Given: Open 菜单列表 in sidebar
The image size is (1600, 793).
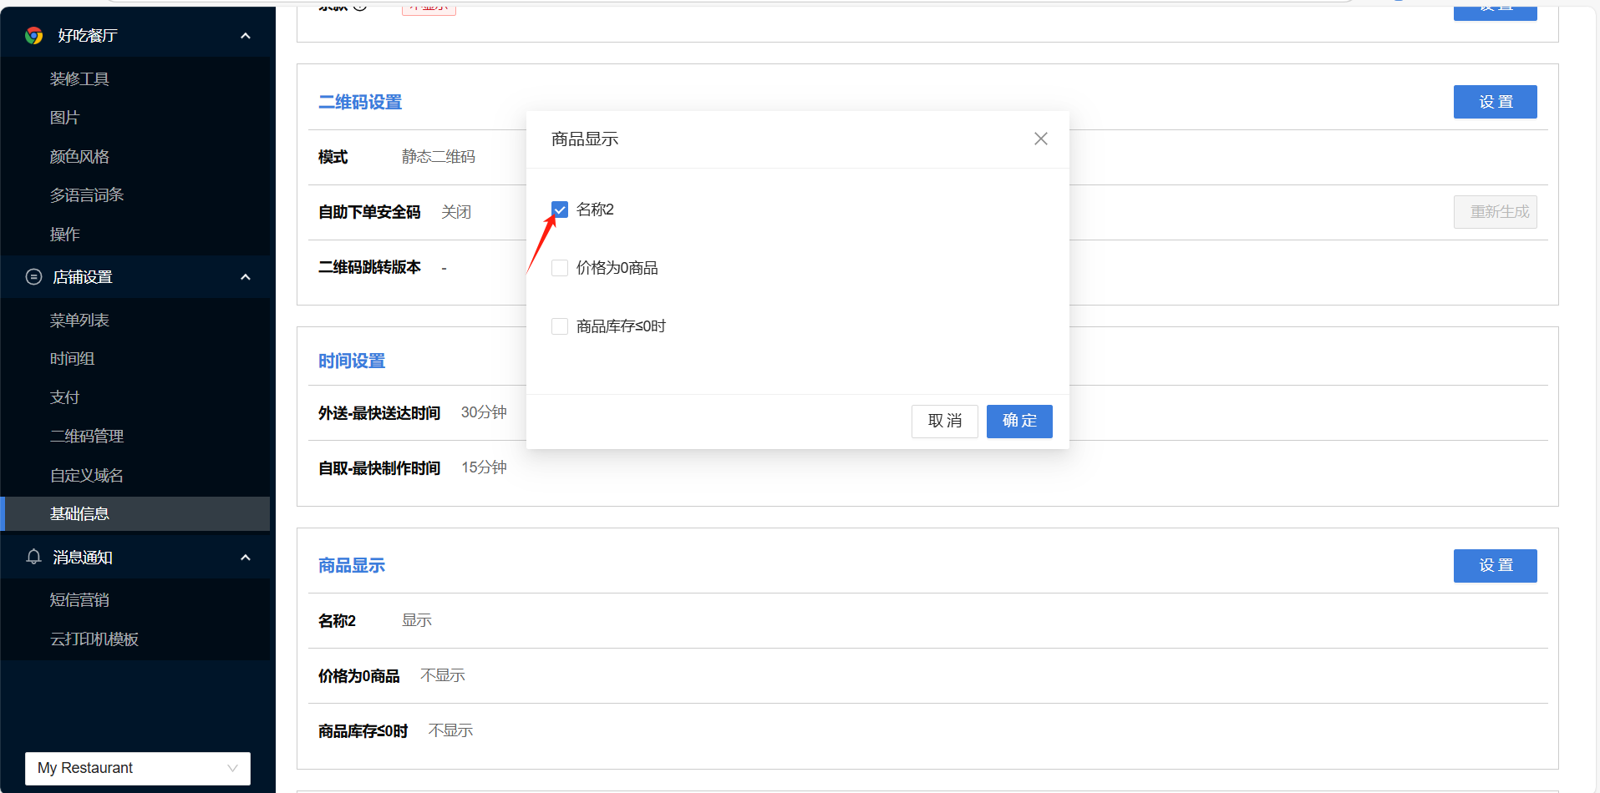Looking at the screenshot, I should pyautogui.click(x=79, y=320).
